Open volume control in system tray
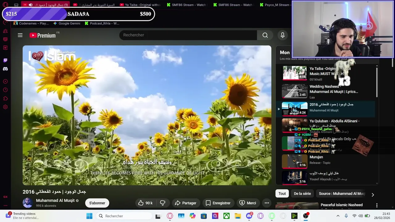This screenshot has height=222, width=395. (361, 216)
